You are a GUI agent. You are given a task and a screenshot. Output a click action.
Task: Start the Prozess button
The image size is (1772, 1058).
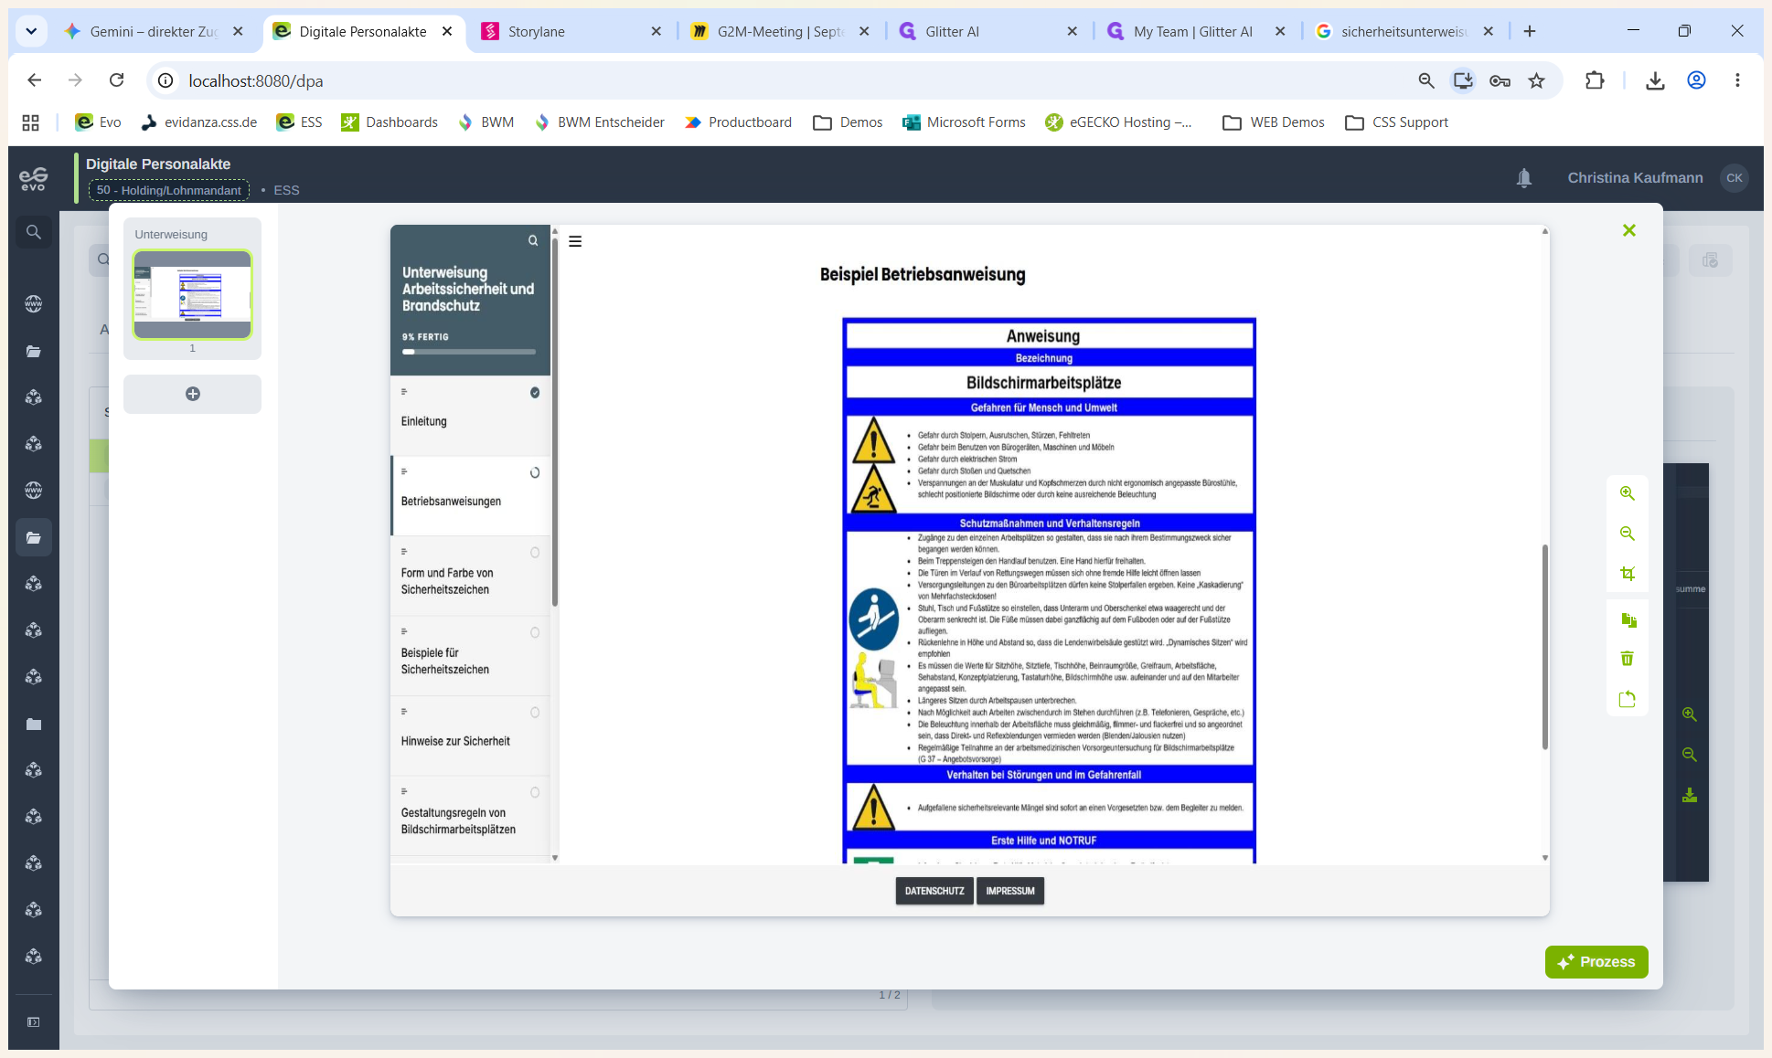point(1596,962)
